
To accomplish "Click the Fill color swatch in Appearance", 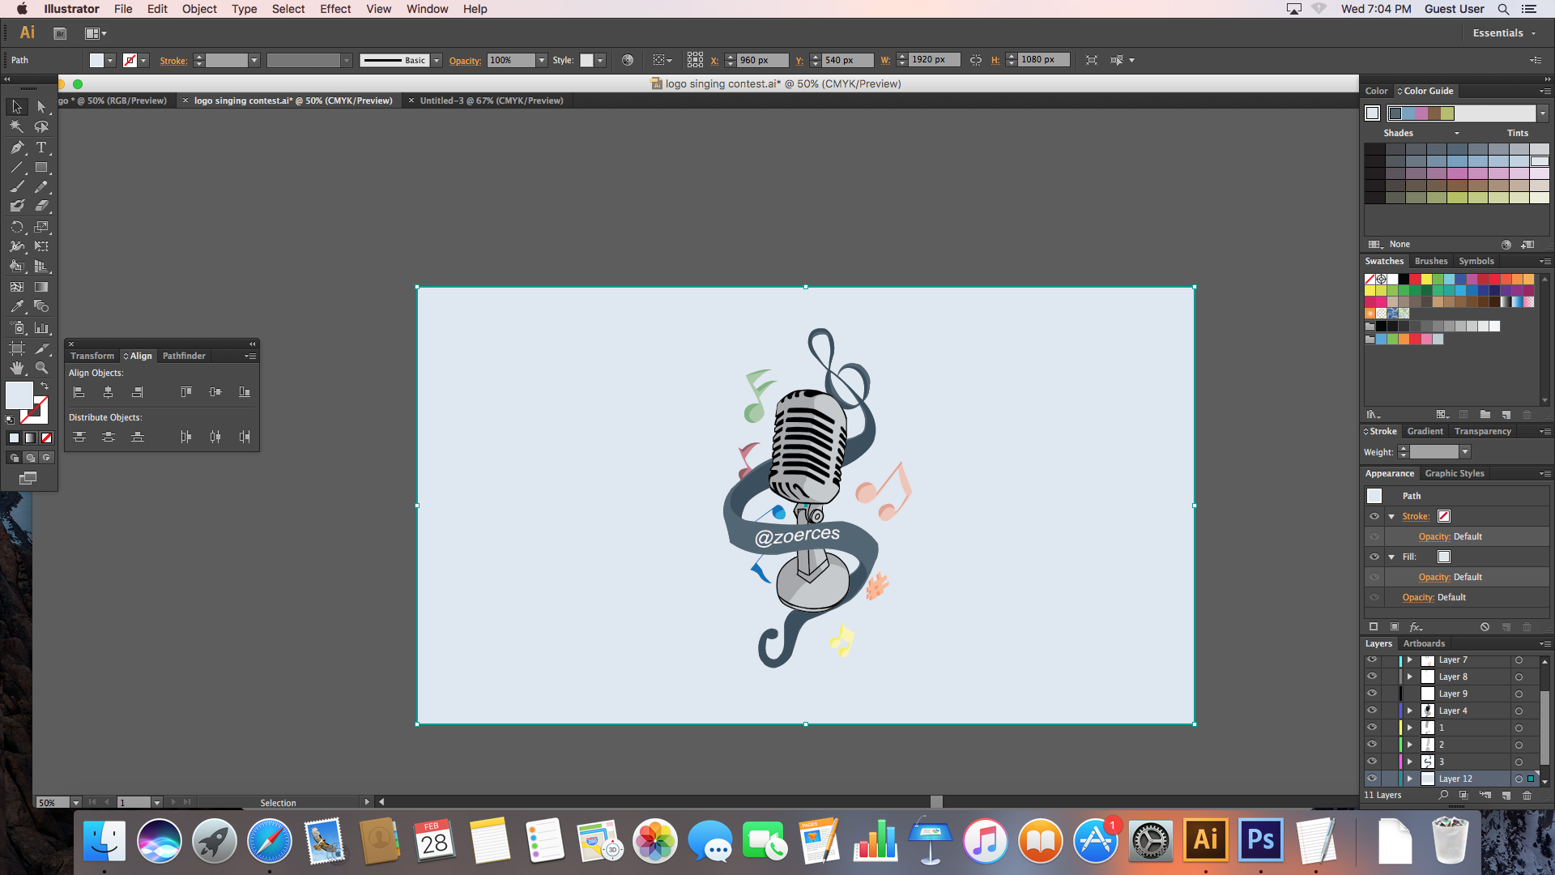I will click(x=1444, y=557).
